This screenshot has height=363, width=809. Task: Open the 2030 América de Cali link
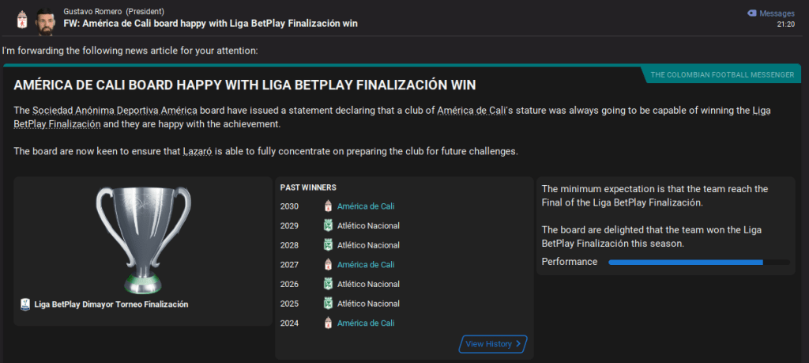(x=365, y=206)
